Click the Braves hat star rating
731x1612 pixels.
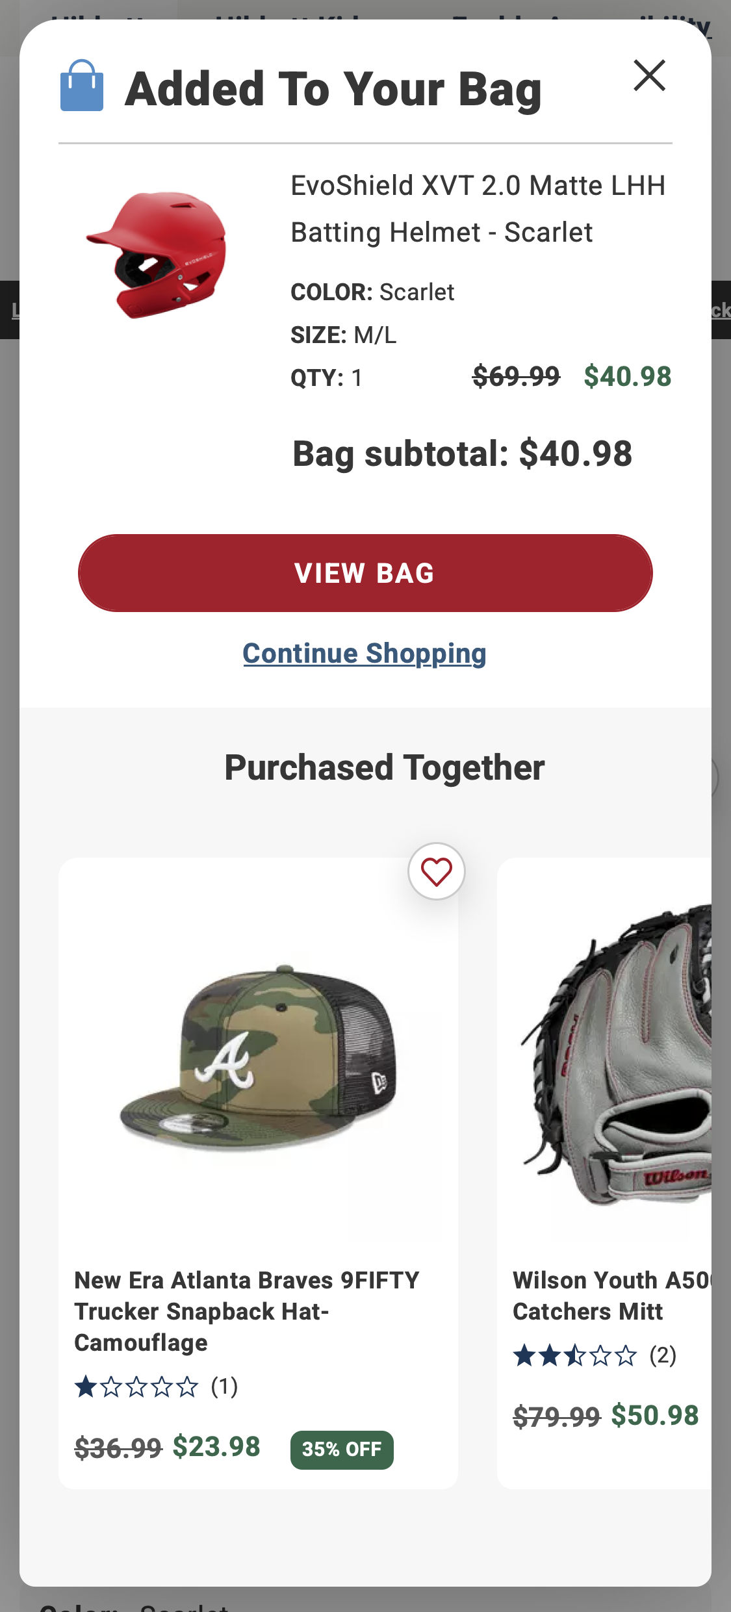point(136,1387)
